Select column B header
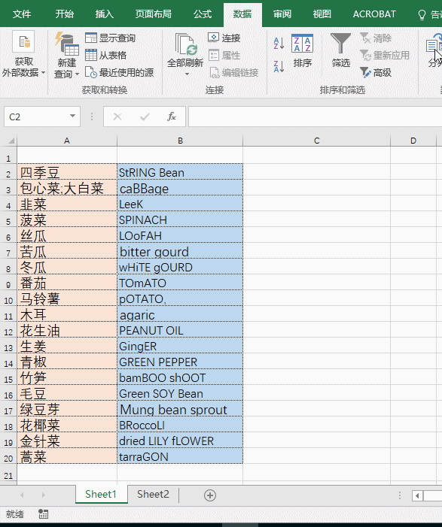The width and height of the screenshot is (442, 527). [x=180, y=141]
